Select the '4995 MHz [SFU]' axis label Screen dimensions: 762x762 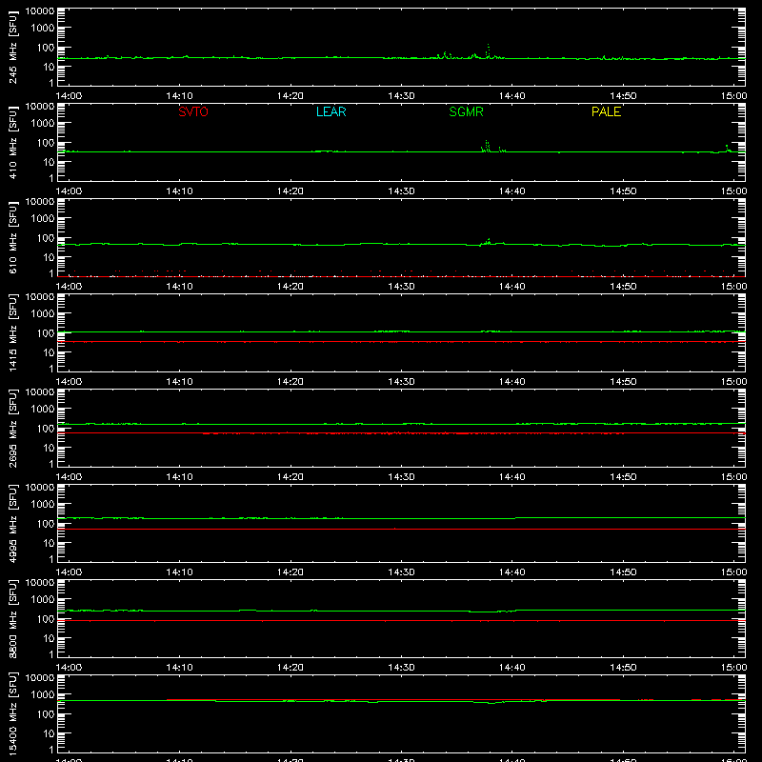point(13,524)
